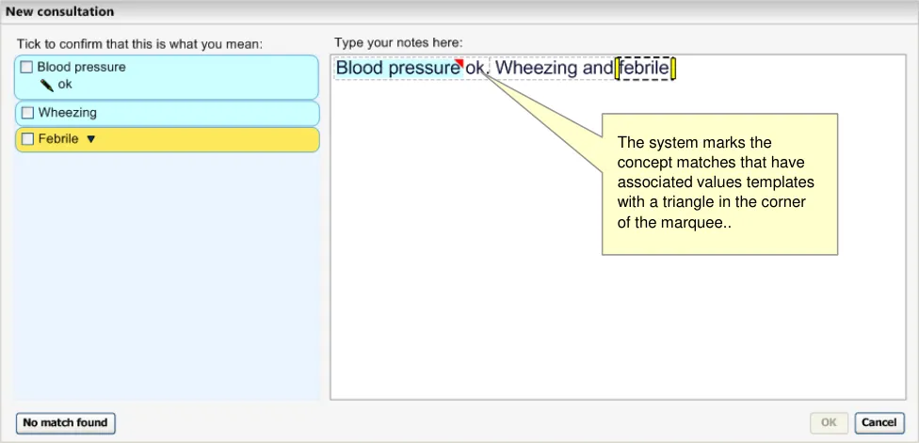
Task: Expand the Febrile dropdown arrow
Action: pos(91,139)
